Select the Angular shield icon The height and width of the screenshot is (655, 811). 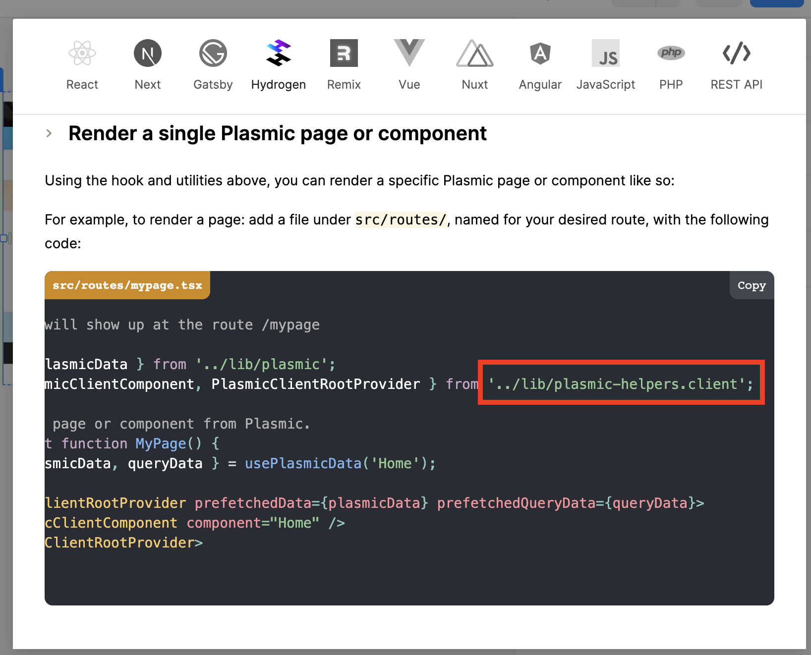(540, 53)
